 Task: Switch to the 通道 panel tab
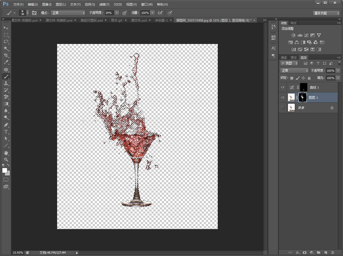click(284, 58)
